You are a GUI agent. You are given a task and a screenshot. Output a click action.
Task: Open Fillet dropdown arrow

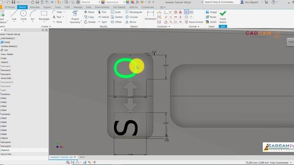64,12
